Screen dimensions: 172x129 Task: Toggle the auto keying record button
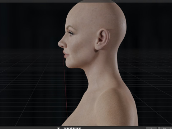[58, 128]
